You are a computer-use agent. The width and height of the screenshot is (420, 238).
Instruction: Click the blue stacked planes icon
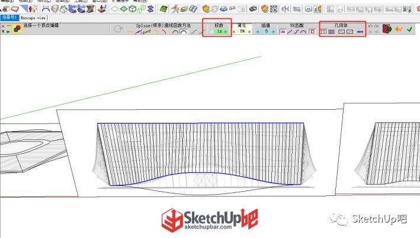coord(150,9)
